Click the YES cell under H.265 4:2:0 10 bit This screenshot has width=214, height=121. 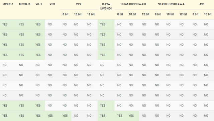tap(131, 116)
